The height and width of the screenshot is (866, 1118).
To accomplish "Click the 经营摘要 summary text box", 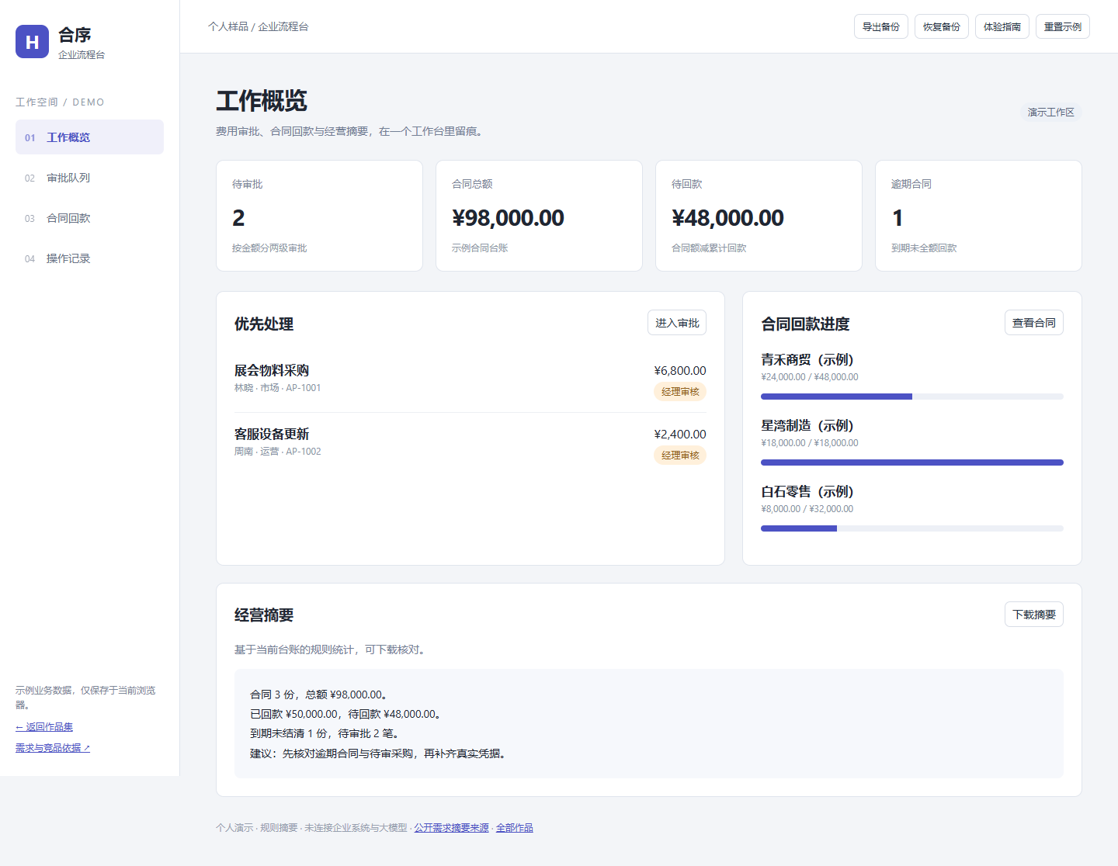I will tap(649, 724).
